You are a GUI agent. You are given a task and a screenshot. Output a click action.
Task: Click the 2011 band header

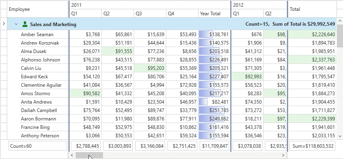tap(150, 5)
